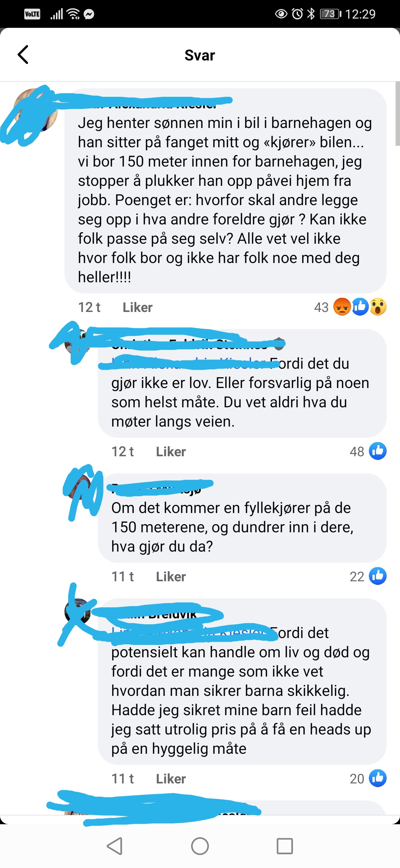The width and height of the screenshot is (400, 868).
Task: View the 43 reactions count
Action: tap(321, 308)
